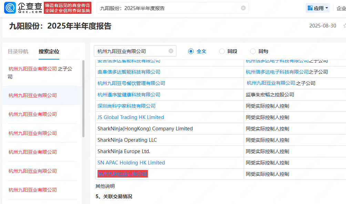346x204 pixels.
Task: Open the 杭州九阳豆号餐饮管理有限公司 link
Action: click(x=131, y=83)
